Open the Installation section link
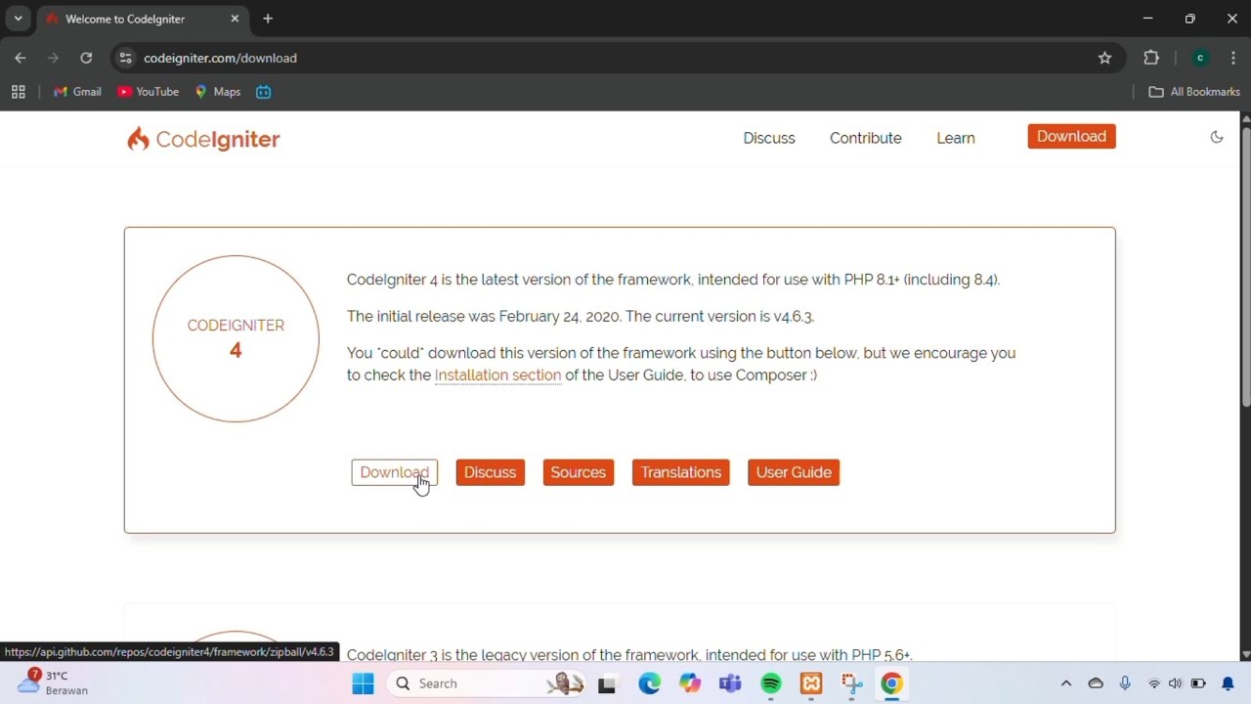 [497, 375]
